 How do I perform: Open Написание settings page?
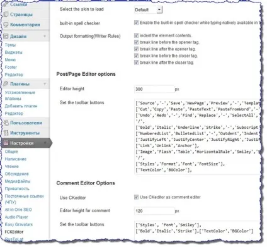16,159
